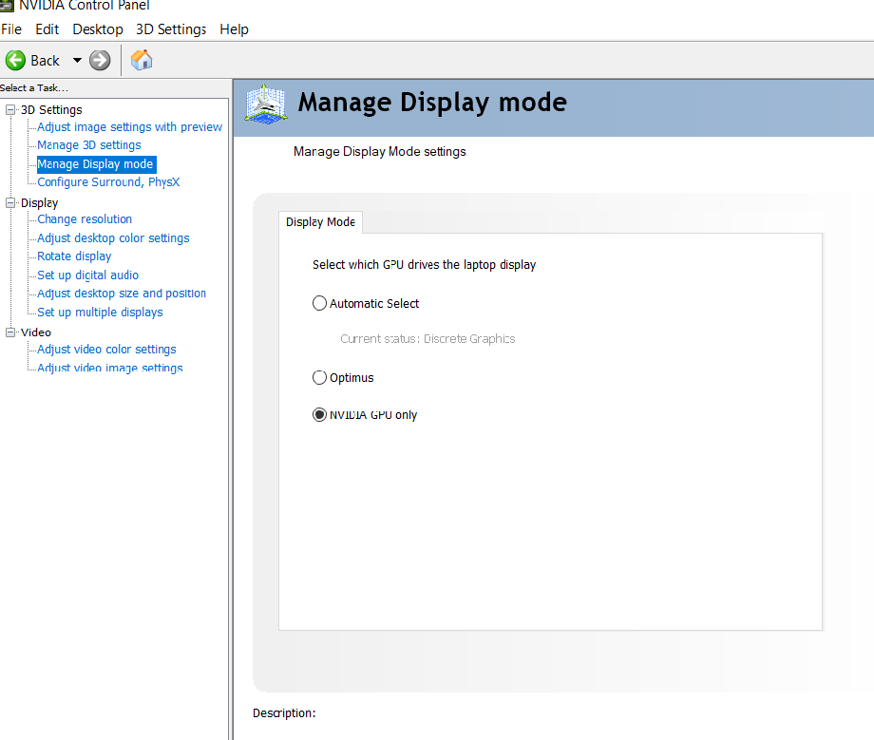This screenshot has width=874, height=740.
Task: Open Configure Surround, PhysX task
Action: point(108,182)
